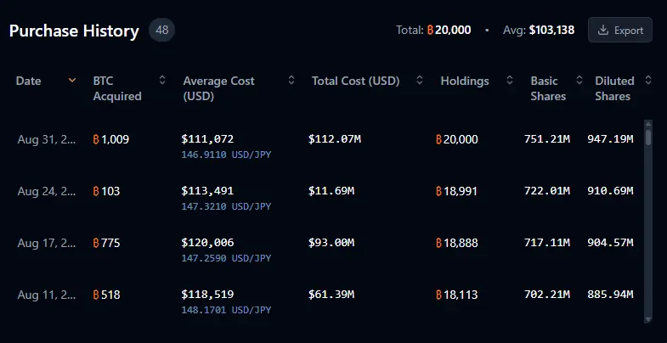Click the Export button

(x=619, y=30)
